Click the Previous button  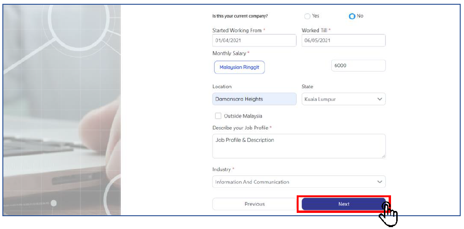point(255,204)
